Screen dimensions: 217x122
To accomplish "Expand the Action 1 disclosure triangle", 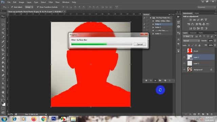I will pyautogui.click(x=153, y=24).
